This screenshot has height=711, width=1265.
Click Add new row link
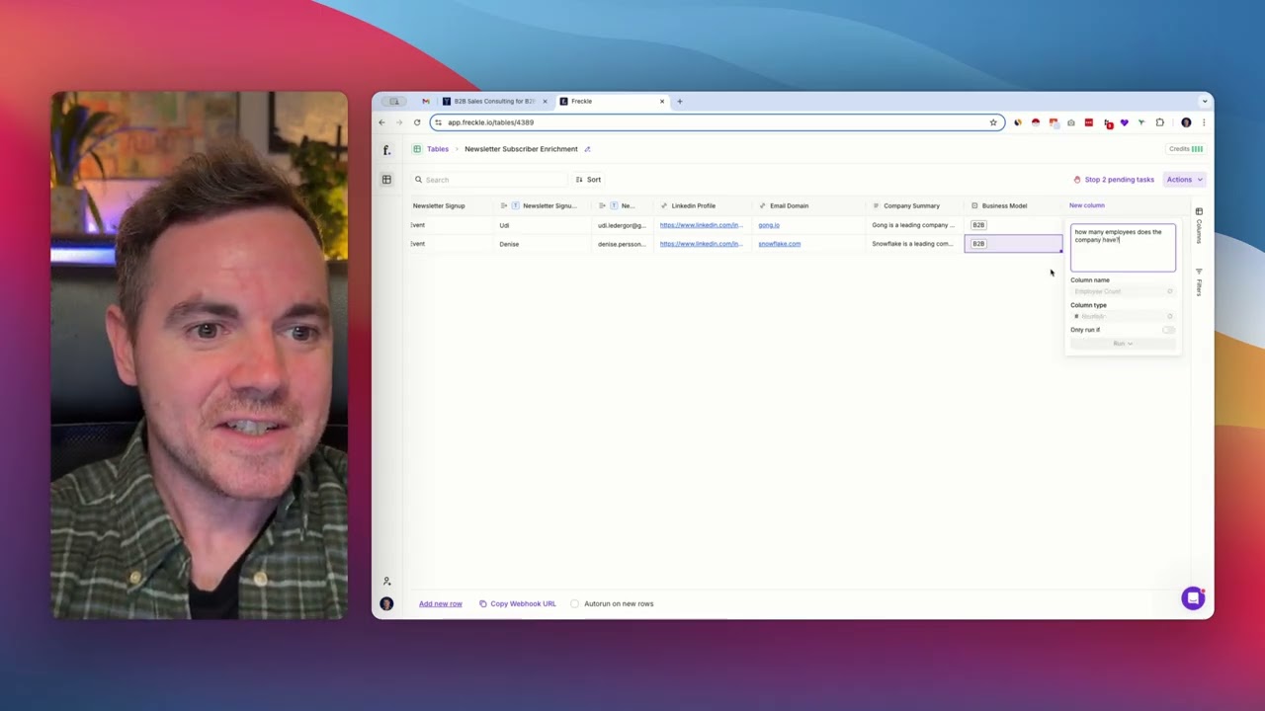click(441, 603)
